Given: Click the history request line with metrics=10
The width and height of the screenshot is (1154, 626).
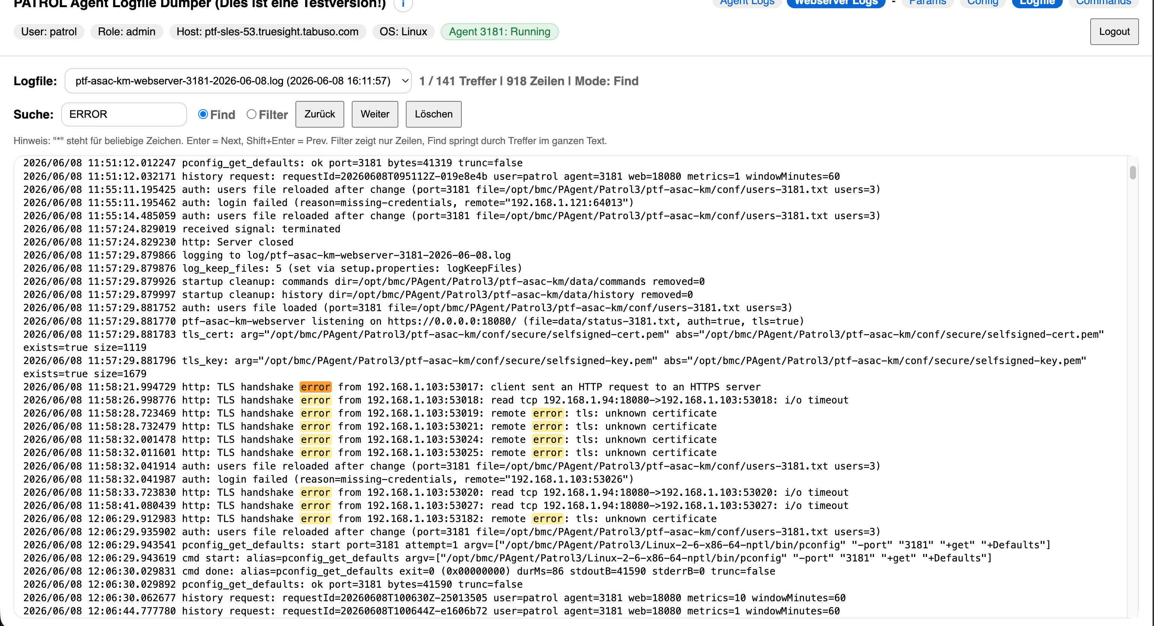Looking at the screenshot, I should 434,598.
